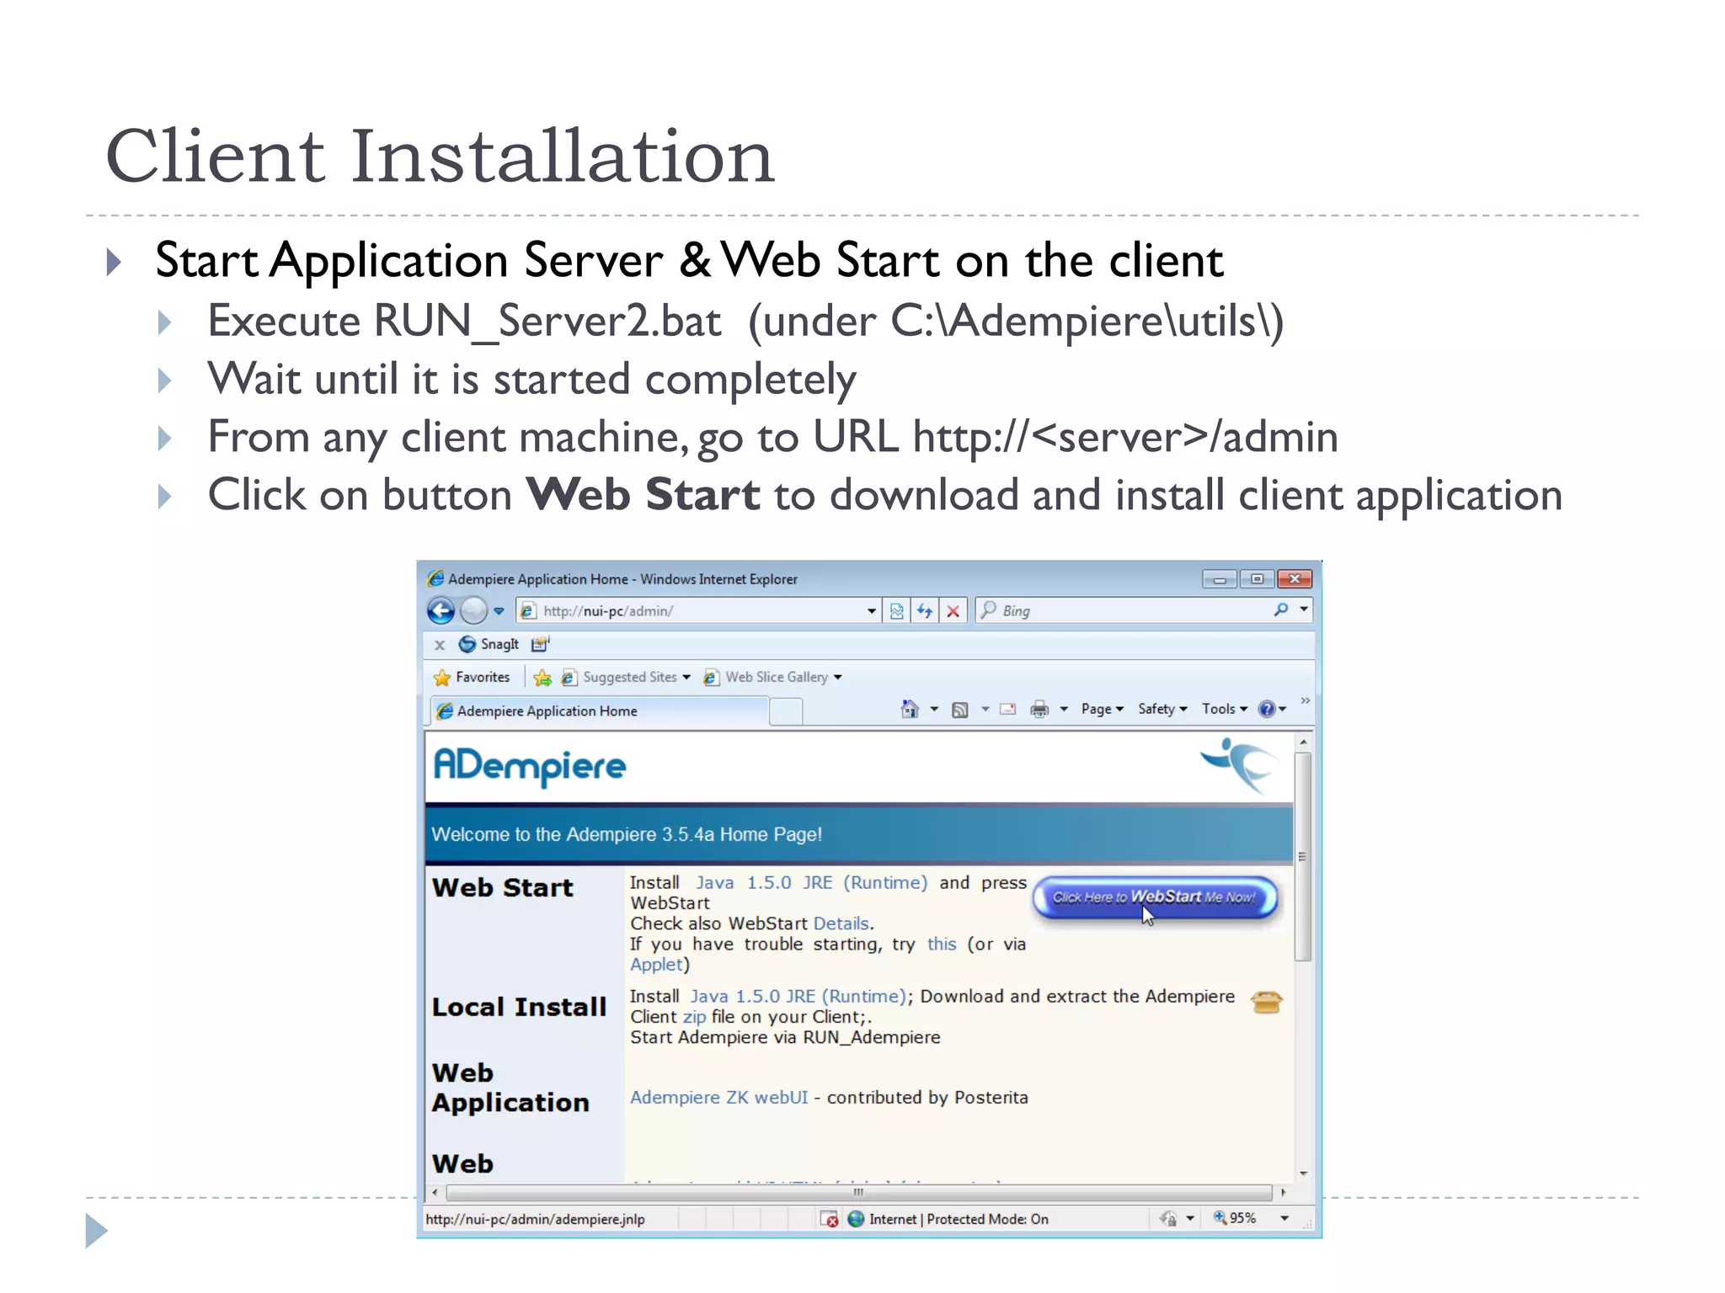Go back with the browser Back arrow

(x=441, y=610)
